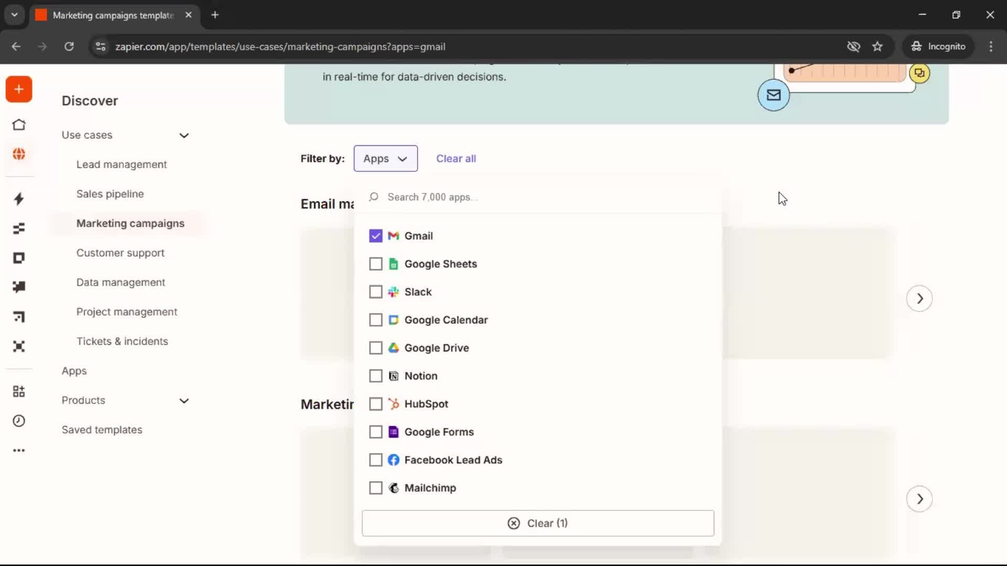Click the Slack logo icon

click(x=393, y=292)
